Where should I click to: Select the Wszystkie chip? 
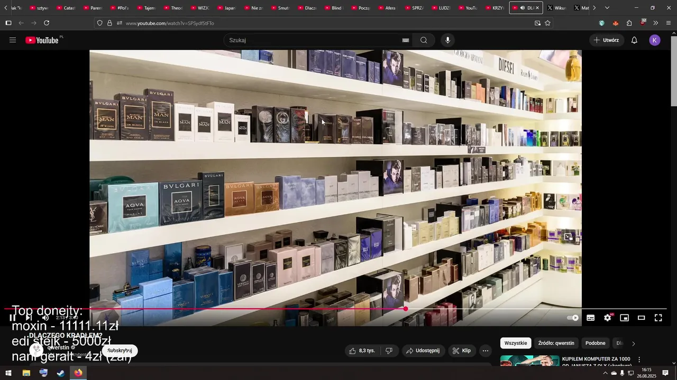coord(516,343)
